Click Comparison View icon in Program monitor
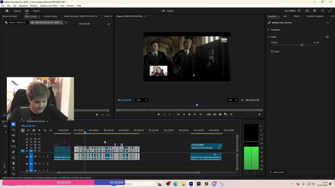335x188 pixels. click(226, 114)
